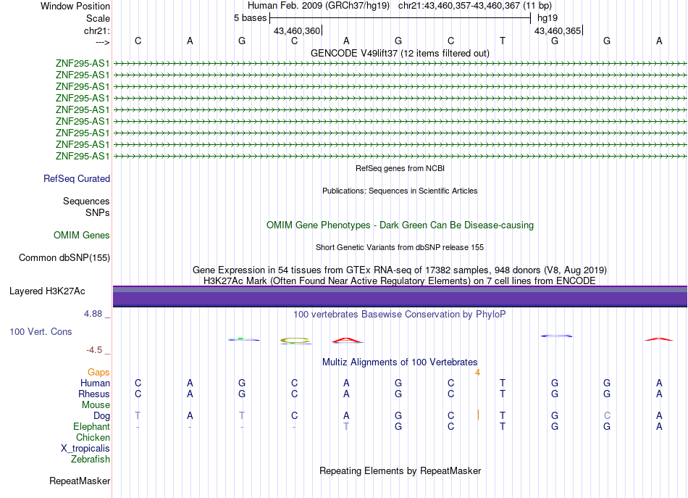Click the X_tropicalis alignment row label
This screenshot has height=498, width=688.
85,449
